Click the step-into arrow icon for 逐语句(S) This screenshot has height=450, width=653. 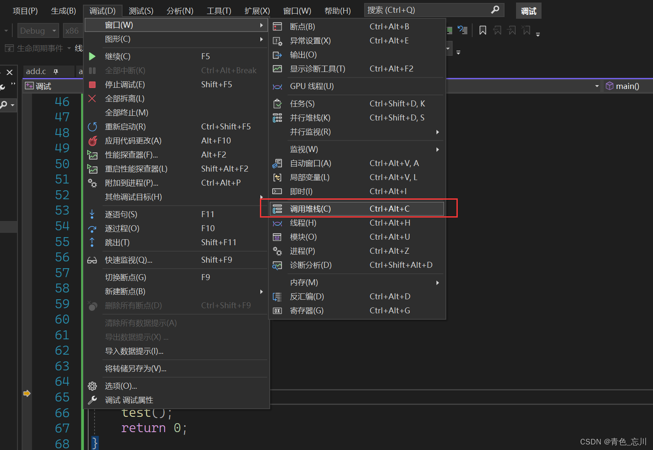tap(92, 214)
